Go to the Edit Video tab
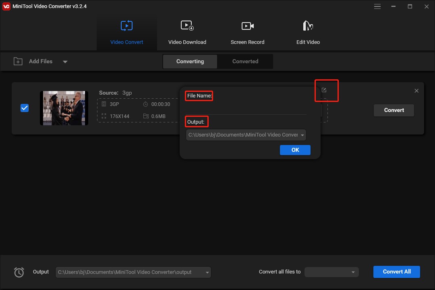 tap(308, 32)
